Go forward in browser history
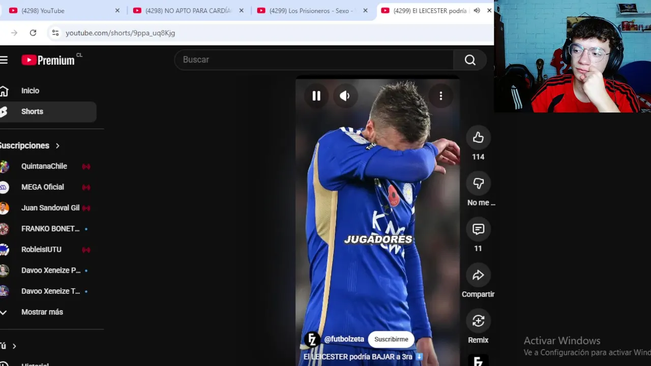Image resolution: width=651 pixels, height=366 pixels. pyautogui.click(x=14, y=33)
